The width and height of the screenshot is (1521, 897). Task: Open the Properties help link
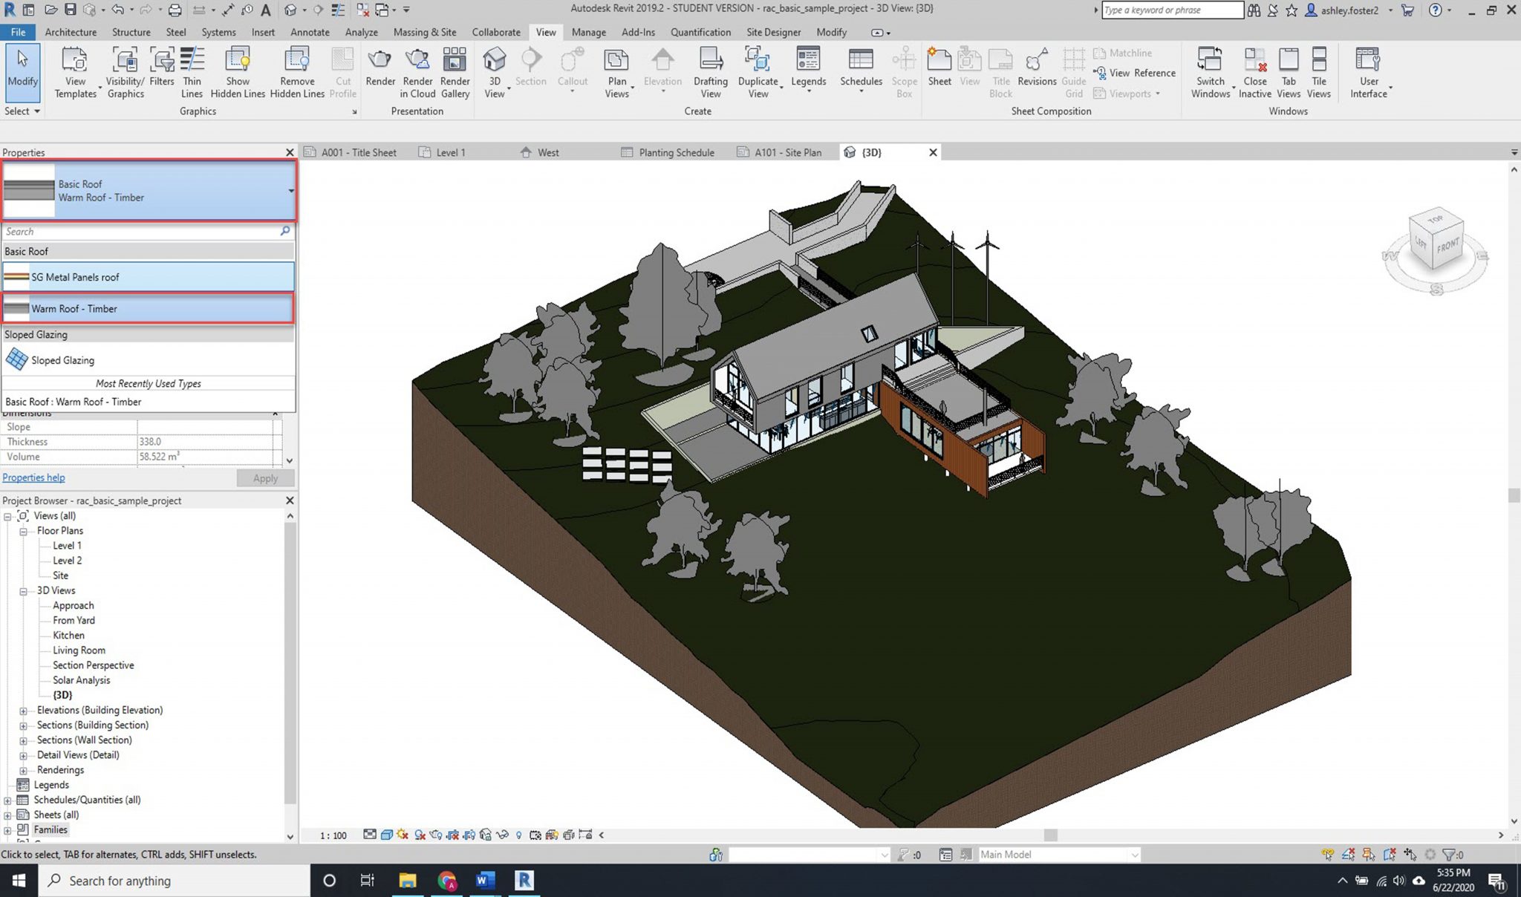tap(33, 477)
